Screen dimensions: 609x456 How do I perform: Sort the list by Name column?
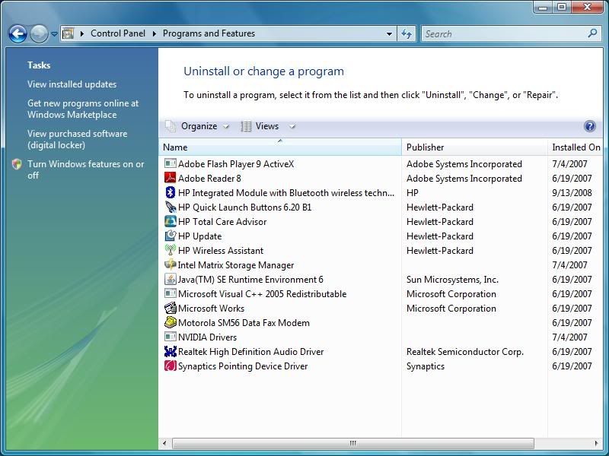[x=280, y=147]
